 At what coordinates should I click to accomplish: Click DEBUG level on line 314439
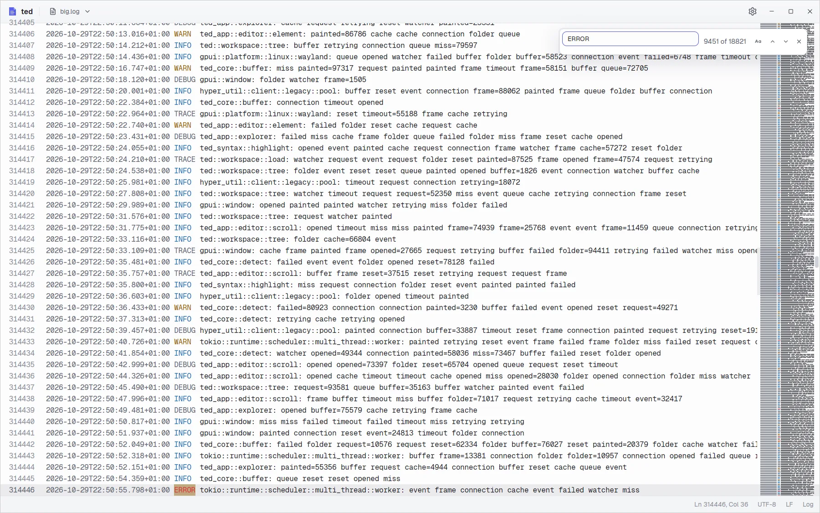[184, 410]
